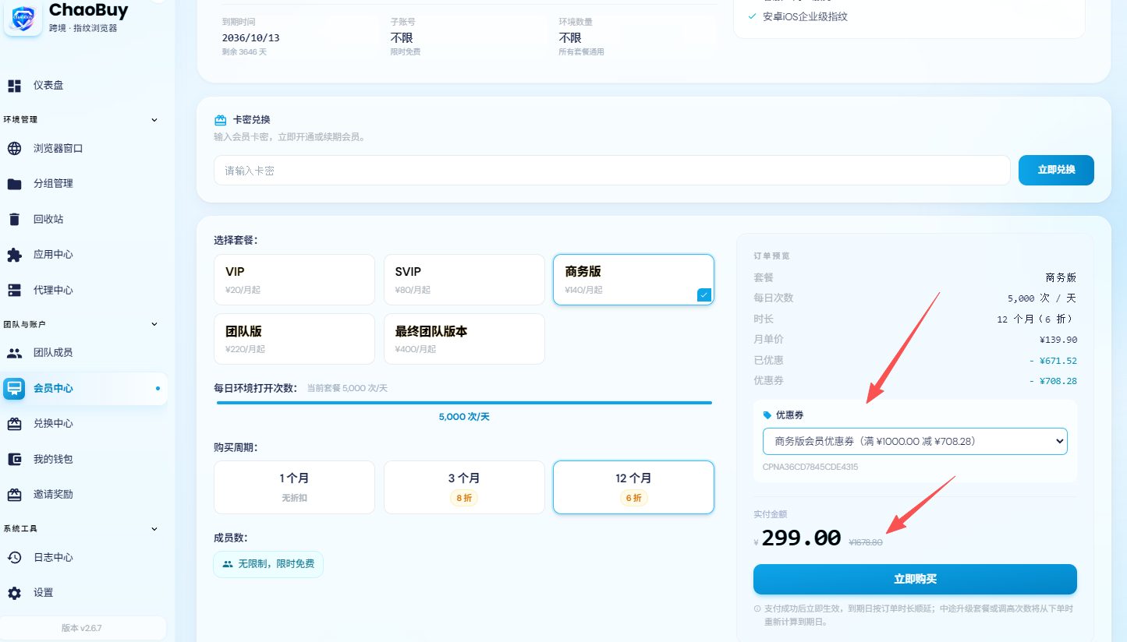Image resolution: width=1127 pixels, height=642 pixels.
Task: Choose the 3 个月 8折 period
Action: pyautogui.click(x=464, y=487)
